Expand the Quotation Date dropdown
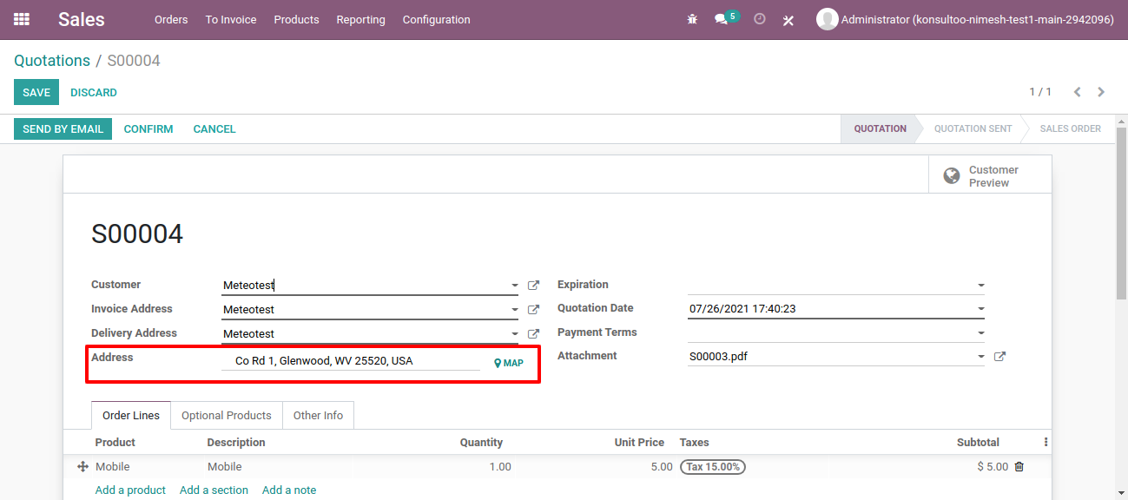This screenshot has height=500, width=1128. click(x=981, y=309)
